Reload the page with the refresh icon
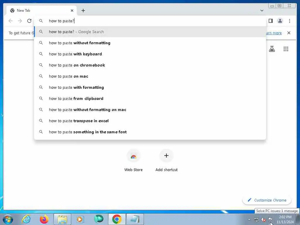Image resolution: width=300 pixels, height=225 pixels. [29, 21]
